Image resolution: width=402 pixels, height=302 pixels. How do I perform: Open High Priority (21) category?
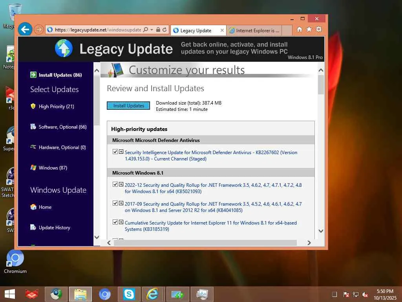[57, 107]
